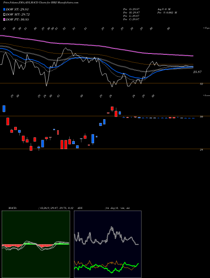Click the 25.87 price label beside EMA lines
Viewport: 210px width, 278px height.
(197, 72)
